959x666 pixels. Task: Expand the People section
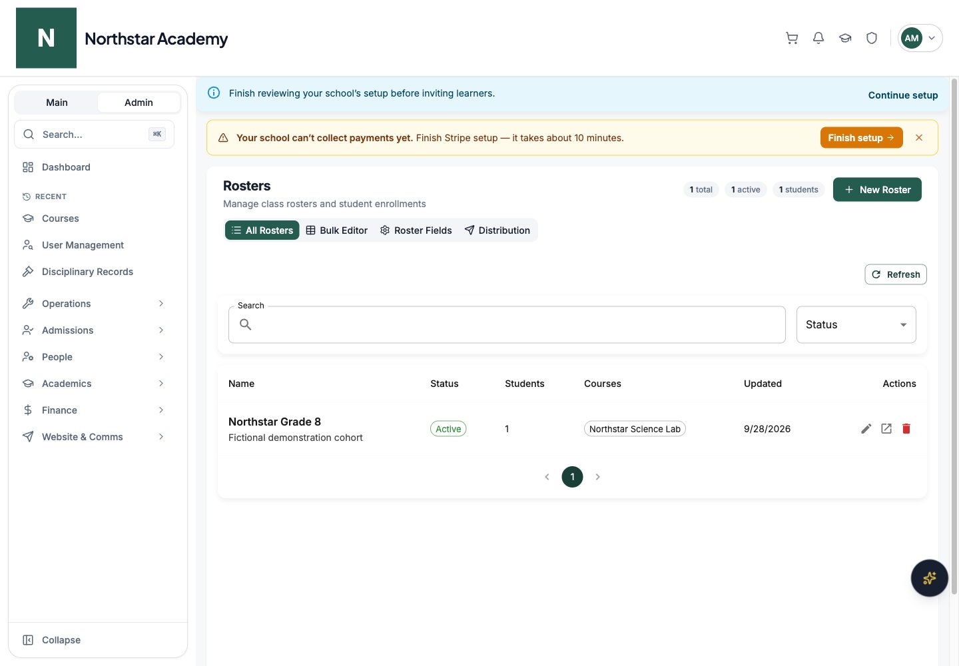[x=95, y=357]
